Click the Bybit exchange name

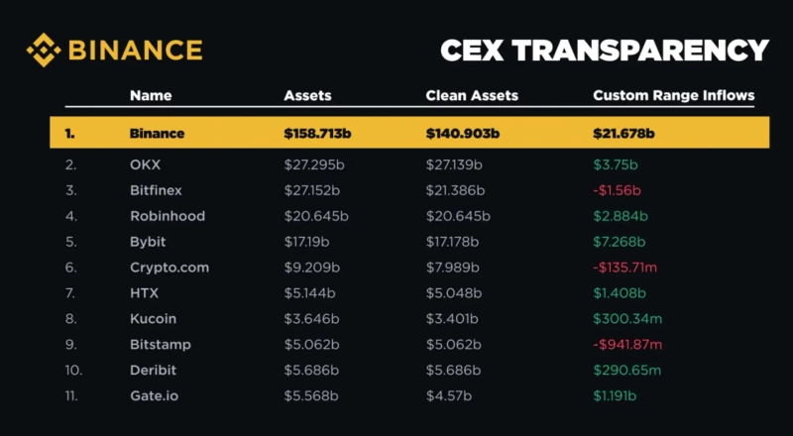pyautogui.click(x=148, y=242)
